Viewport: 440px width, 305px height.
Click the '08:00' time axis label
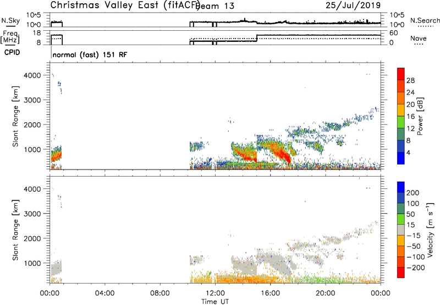(160, 293)
